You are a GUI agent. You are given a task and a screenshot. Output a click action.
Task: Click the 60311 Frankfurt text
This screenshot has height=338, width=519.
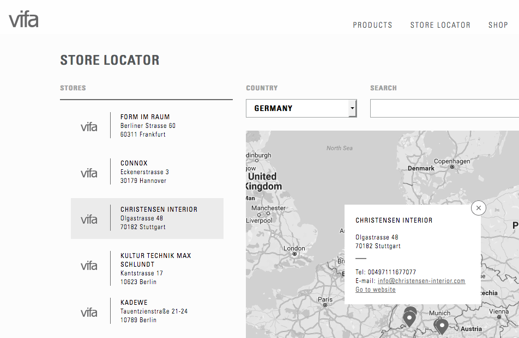pyautogui.click(x=143, y=134)
